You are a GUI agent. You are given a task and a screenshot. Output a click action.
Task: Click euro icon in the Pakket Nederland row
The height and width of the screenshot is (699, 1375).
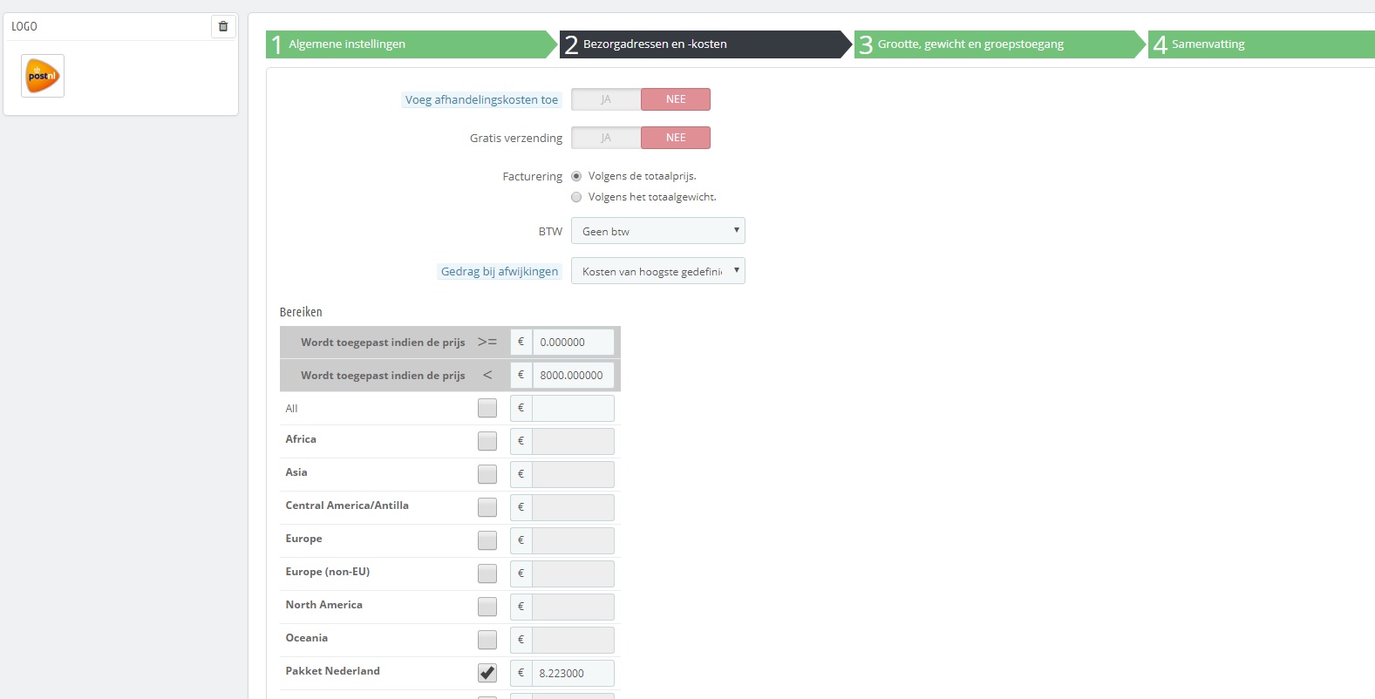(521, 673)
